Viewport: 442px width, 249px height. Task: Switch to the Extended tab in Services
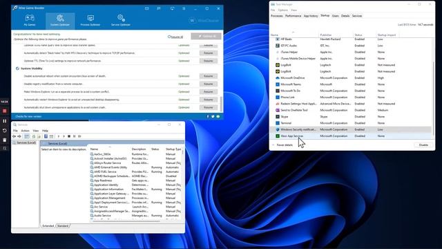point(48,226)
